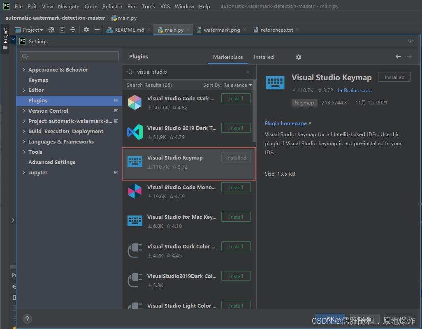Click the Locate/Select Opened File crosshair icon
This screenshot has width=422, height=329.
coord(51,30)
